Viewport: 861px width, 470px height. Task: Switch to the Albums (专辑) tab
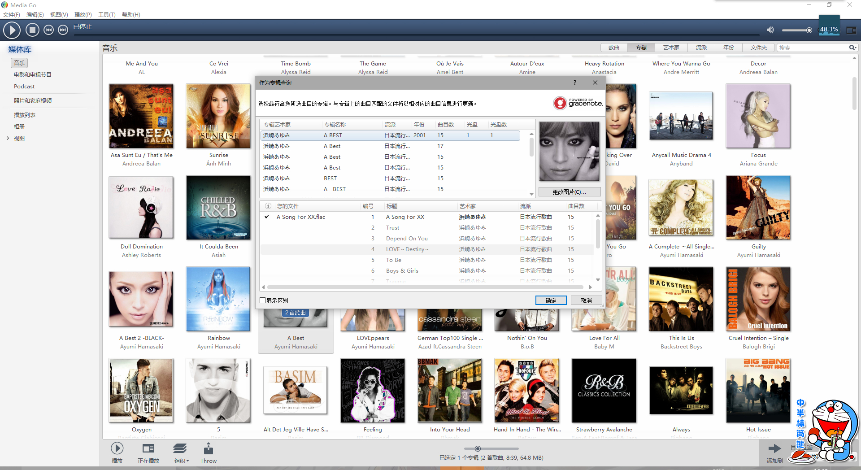click(x=641, y=48)
